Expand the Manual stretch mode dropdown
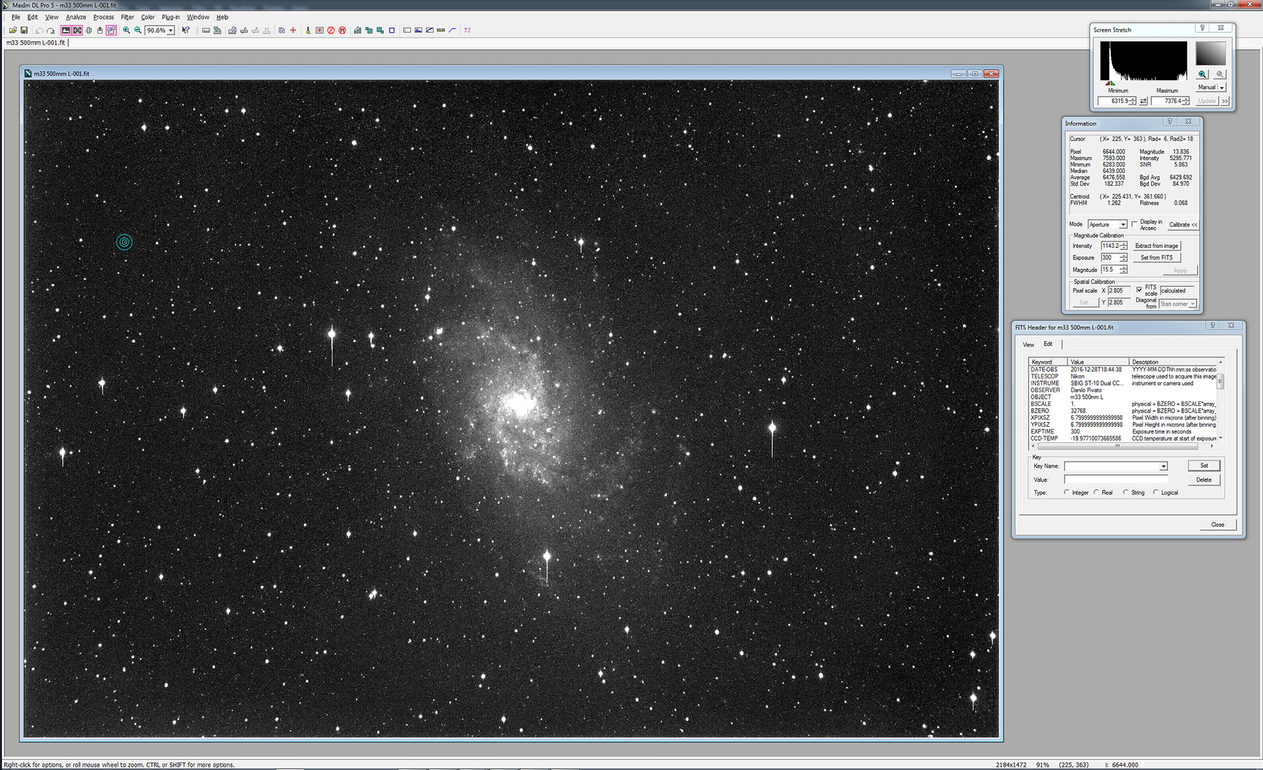 (1222, 88)
